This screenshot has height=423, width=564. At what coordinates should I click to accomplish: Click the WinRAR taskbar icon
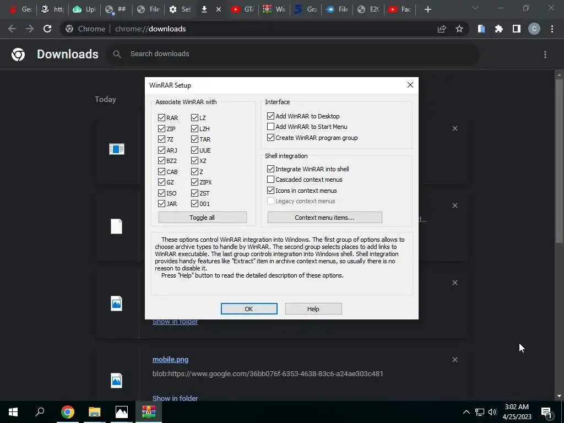coord(149,412)
